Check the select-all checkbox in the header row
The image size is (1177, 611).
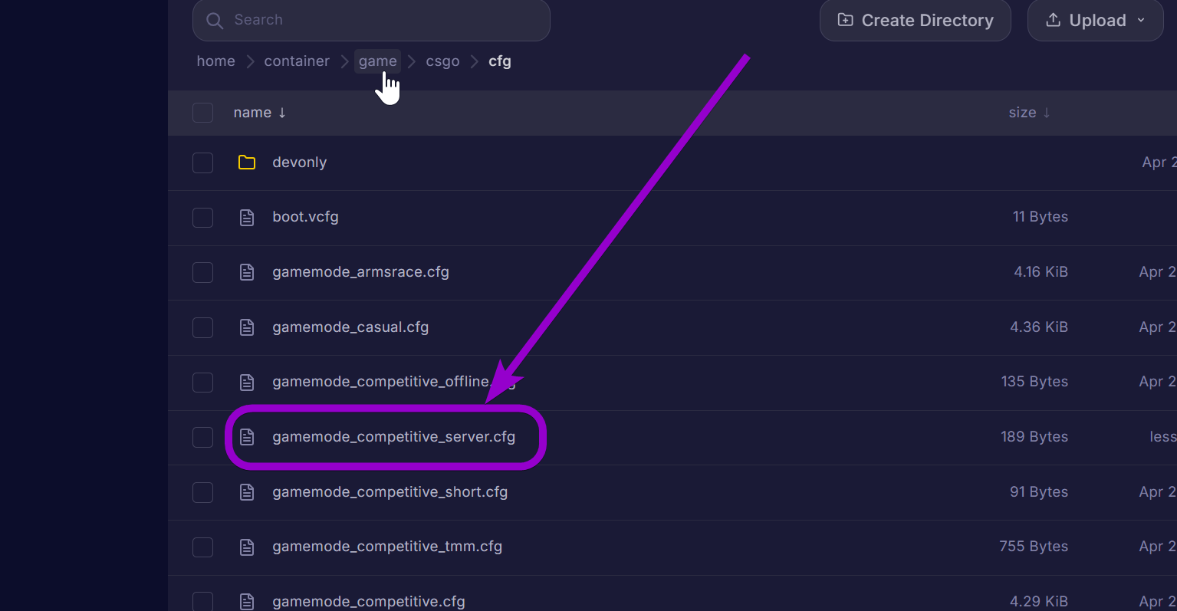(x=202, y=112)
